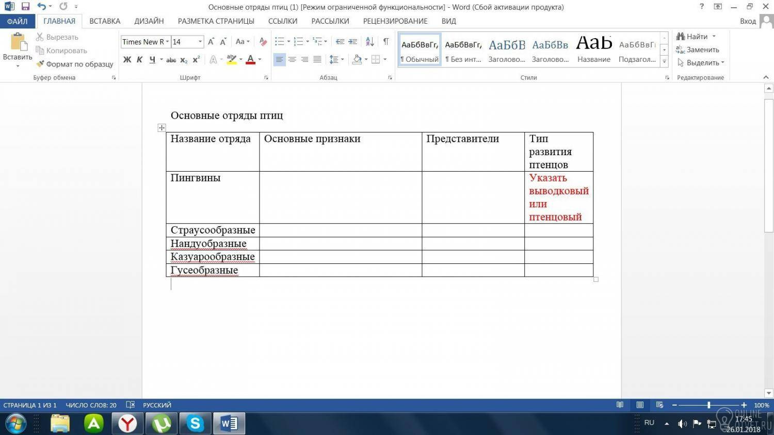Open Выделить selection dropdown

701,63
